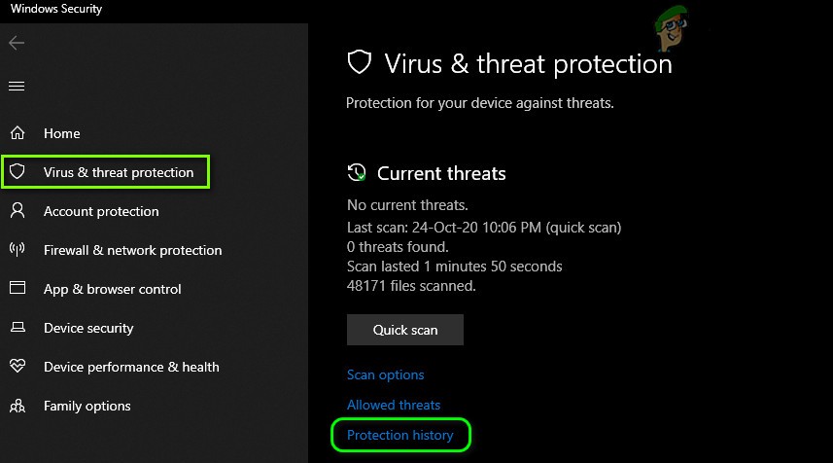Image resolution: width=833 pixels, height=463 pixels.
Task: Click the Account protection person icon
Action: (17, 211)
